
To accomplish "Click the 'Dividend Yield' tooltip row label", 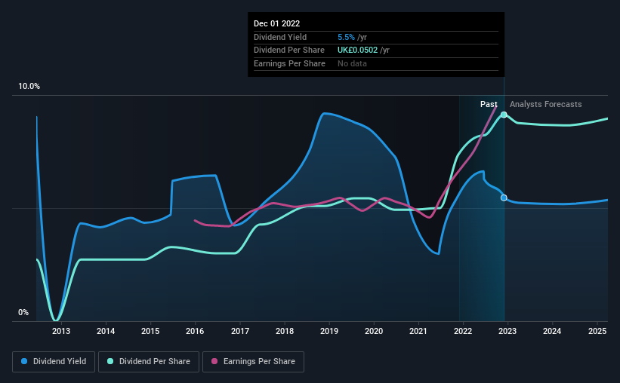I will coord(280,37).
